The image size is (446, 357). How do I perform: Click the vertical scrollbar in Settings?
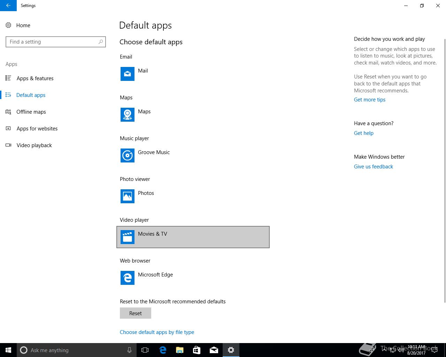pos(445,171)
